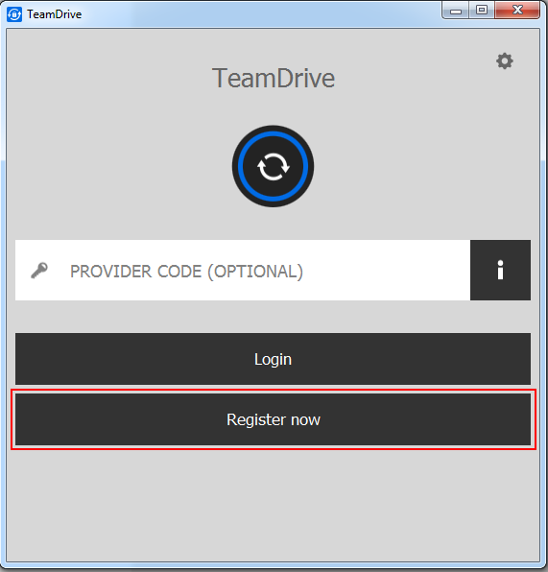The height and width of the screenshot is (572, 548).
Task: Click the TeamDrive app icon in title bar
Action: pos(14,14)
